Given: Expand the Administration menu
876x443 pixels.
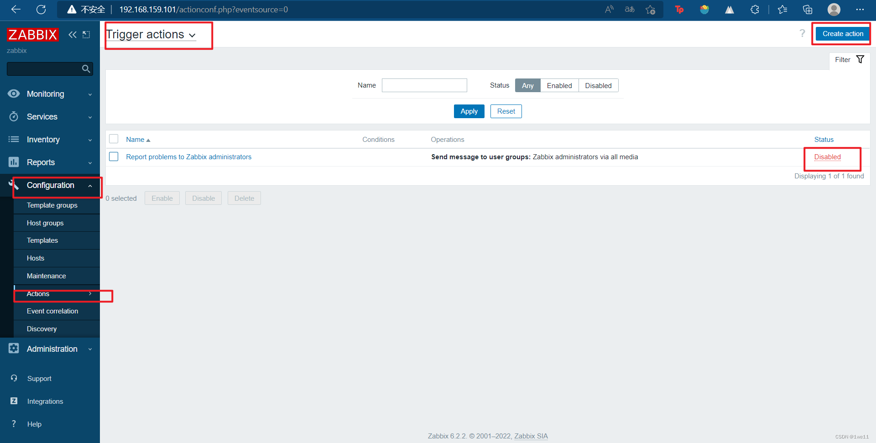Looking at the screenshot, I should 50,349.
